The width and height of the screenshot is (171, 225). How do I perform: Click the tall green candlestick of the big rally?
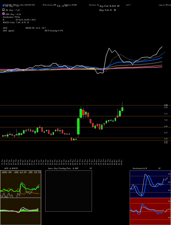tap(78, 126)
